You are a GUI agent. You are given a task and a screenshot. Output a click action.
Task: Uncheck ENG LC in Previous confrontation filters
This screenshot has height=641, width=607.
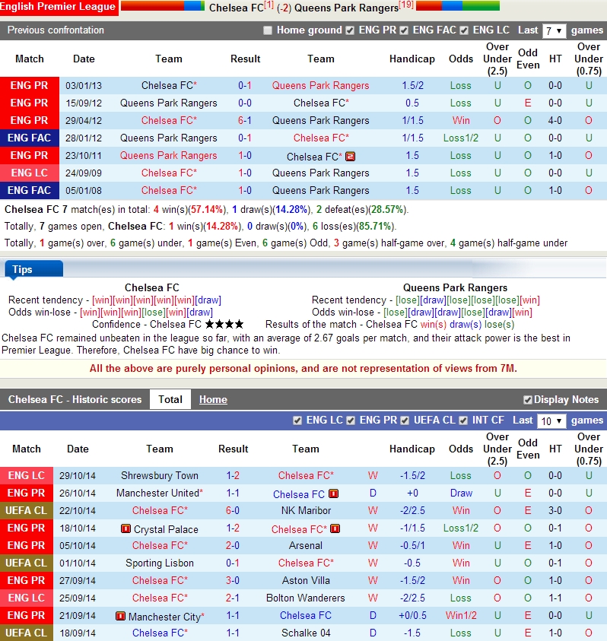[464, 30]
